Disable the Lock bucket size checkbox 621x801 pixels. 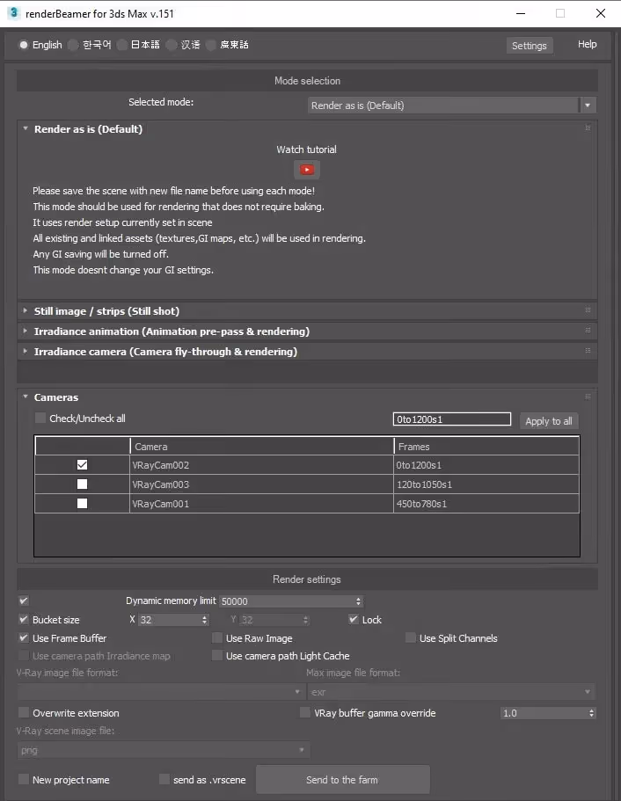(x=354, y=619)
